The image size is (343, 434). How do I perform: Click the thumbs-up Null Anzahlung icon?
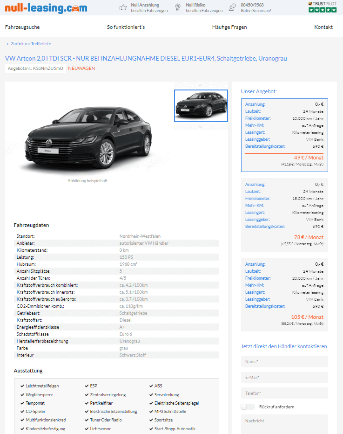(x=123, y=7)
